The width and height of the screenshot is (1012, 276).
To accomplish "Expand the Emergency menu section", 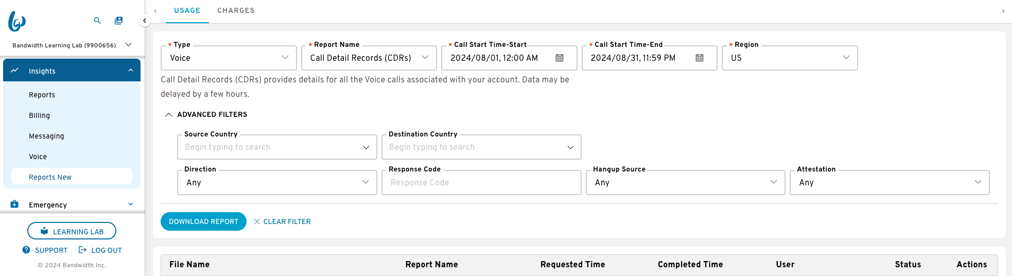I will tap(131, 204).
